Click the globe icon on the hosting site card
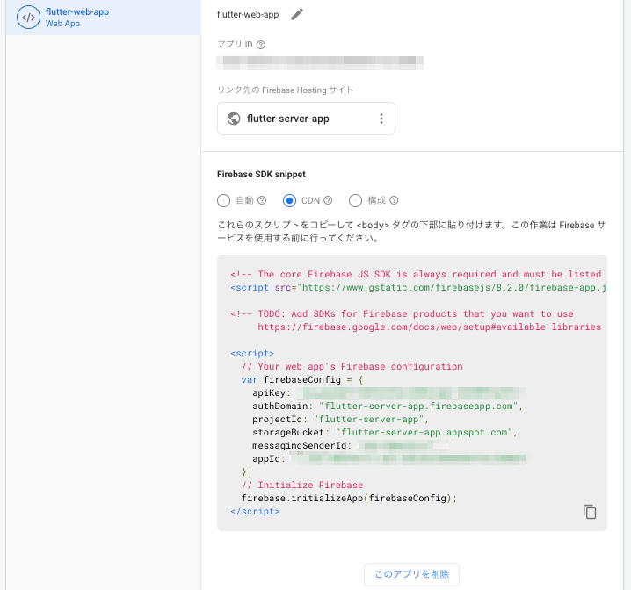This screenshot has width=631, height=590. pos(234,119)
